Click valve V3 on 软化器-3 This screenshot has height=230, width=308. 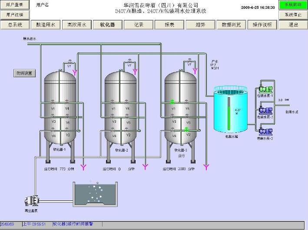(172, 116)
